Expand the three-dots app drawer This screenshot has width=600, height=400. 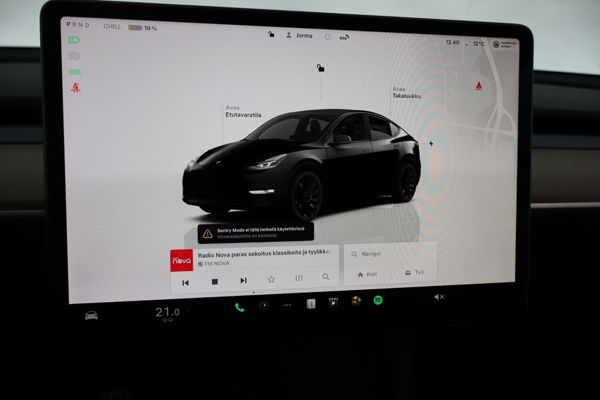point(287,303)
